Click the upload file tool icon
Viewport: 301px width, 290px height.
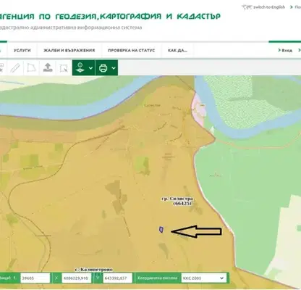[x=48, y=68]
